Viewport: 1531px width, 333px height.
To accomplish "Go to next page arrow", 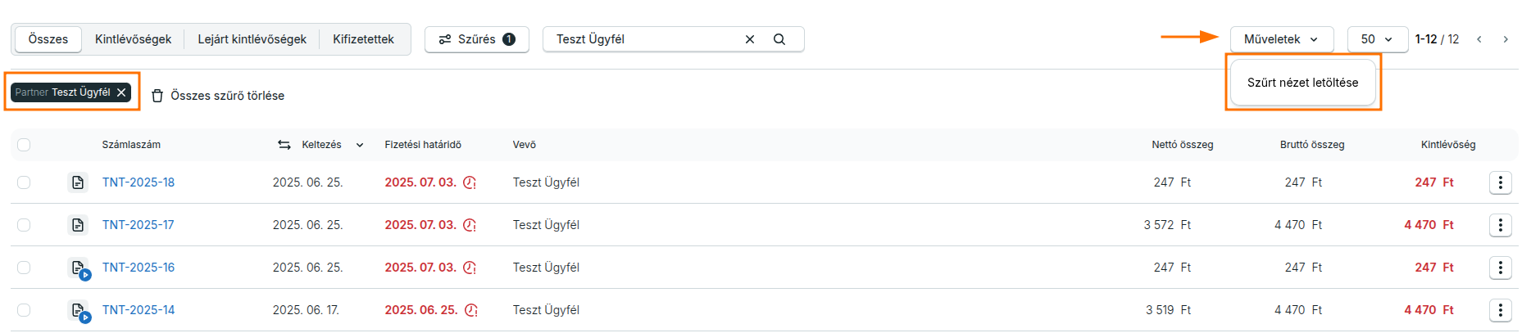I will [1506, 39].
